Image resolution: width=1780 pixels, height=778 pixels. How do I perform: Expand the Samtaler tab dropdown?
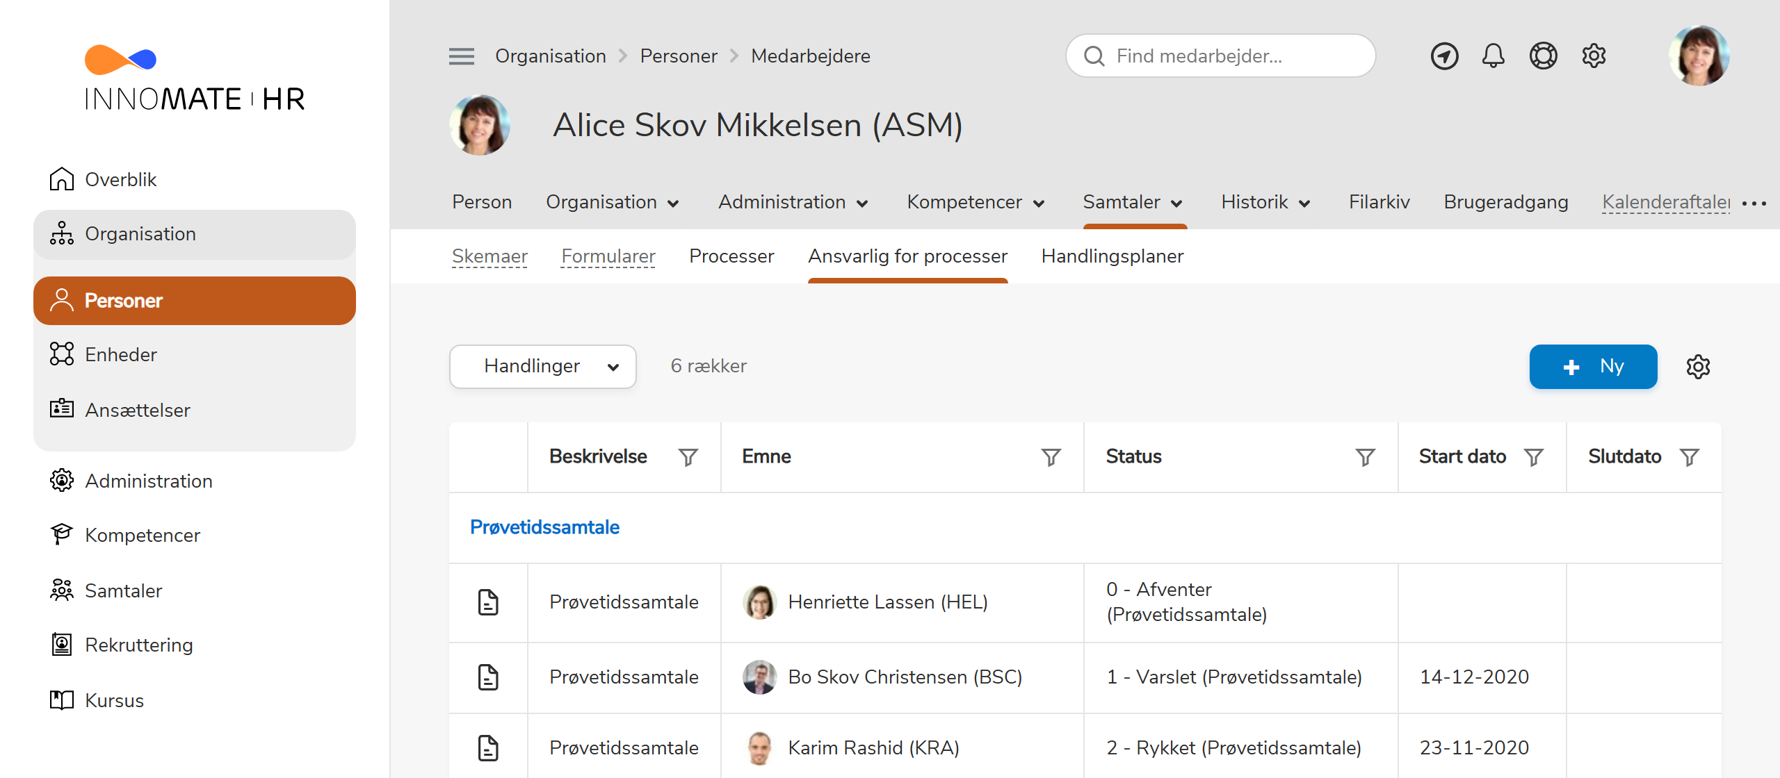coord(1176,204)
